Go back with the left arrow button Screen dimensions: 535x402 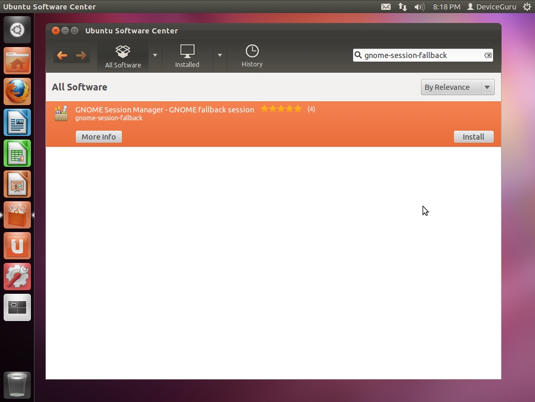[62, 55]
